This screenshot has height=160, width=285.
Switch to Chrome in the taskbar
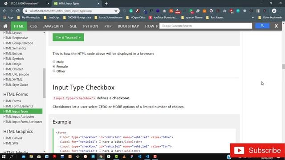click(101, 156)
